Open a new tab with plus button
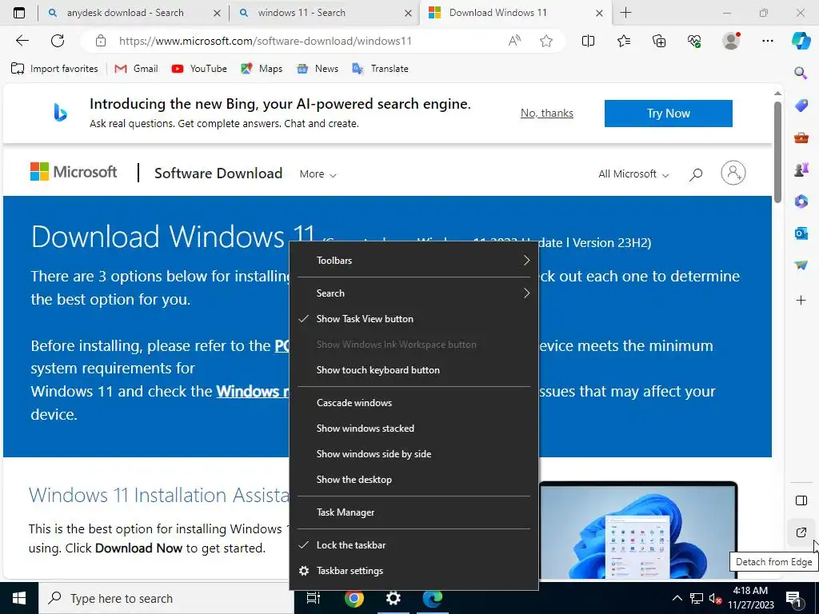819x614 pixels. (x=625, y=13)
